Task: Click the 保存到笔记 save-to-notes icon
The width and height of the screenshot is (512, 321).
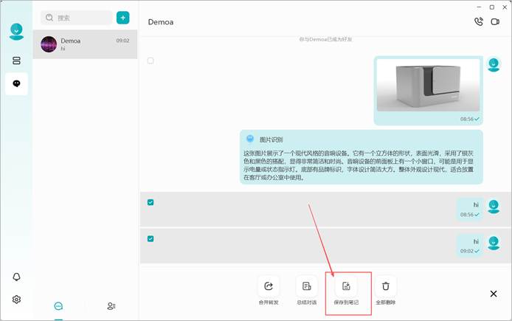Action: 346,286
